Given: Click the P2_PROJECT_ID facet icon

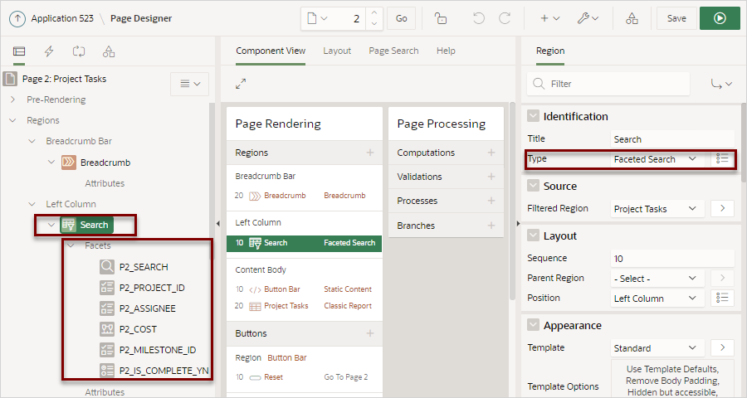Looking at the screenshot, I should coord(107,288).
